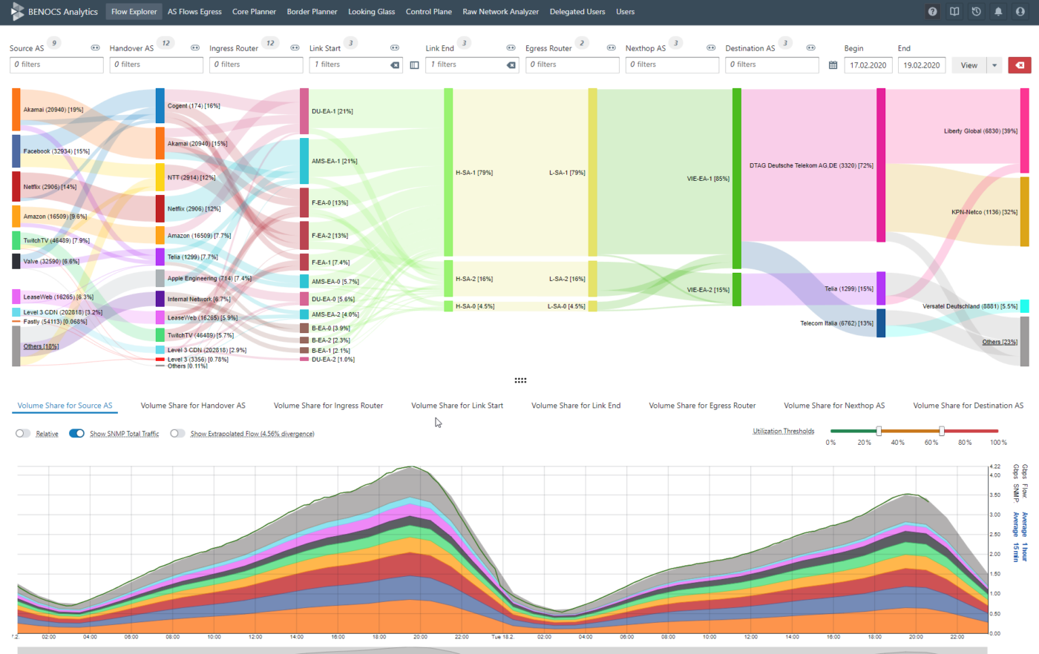Click the View button

(x=969, y=65)
